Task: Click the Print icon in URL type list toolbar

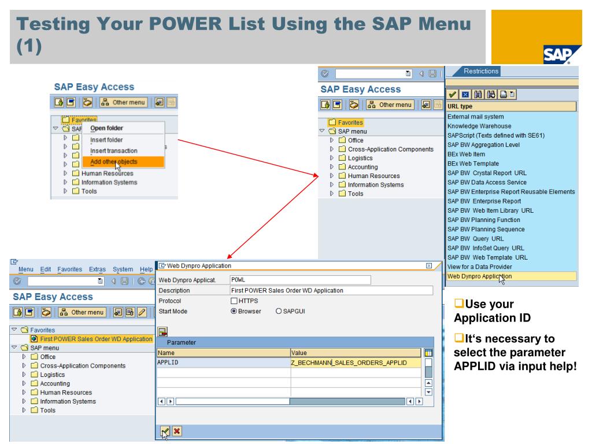Action: point(504,94)
